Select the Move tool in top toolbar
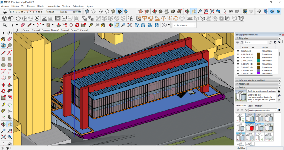Viewport: 284px width, 150px height. pyautogui.click(x=71, y=25)
